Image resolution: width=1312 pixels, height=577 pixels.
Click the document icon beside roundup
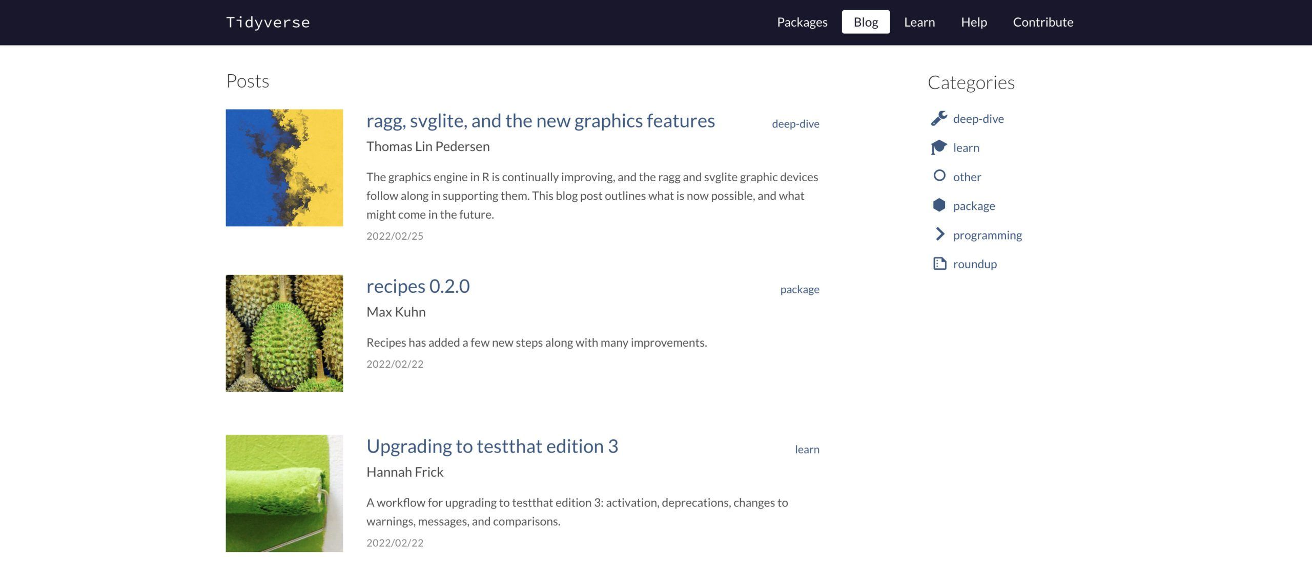click(939, 264)
